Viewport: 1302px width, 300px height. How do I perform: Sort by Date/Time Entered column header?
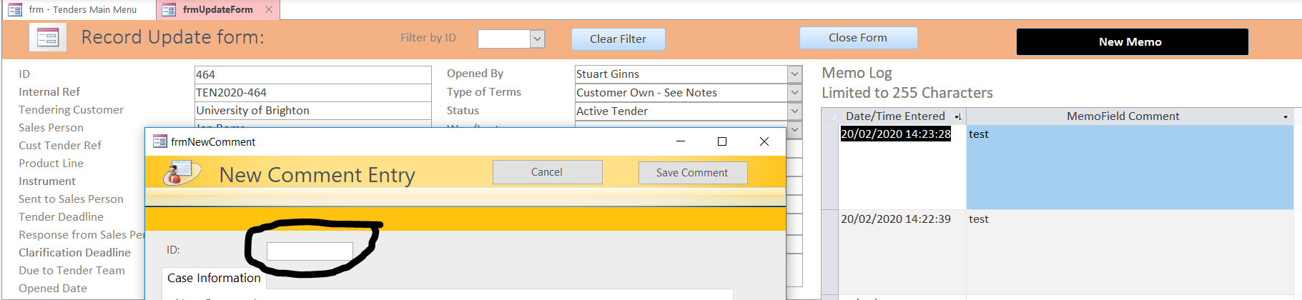click(x=894, y=116)
